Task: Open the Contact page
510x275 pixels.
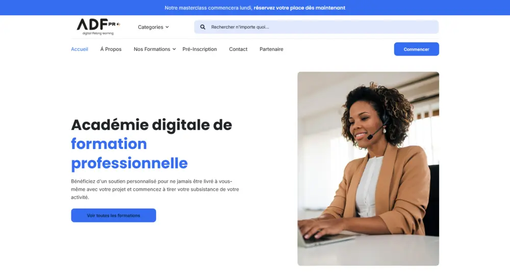Action: 238,49
